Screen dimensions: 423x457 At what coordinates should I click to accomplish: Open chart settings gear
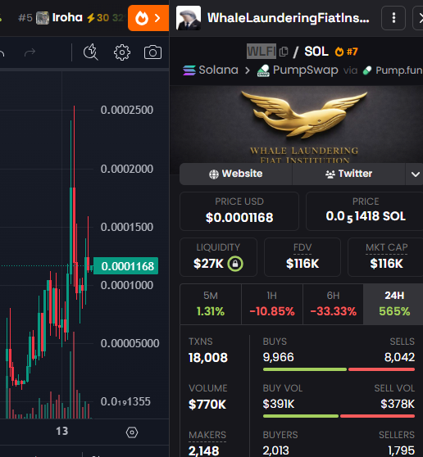(122, 52)
